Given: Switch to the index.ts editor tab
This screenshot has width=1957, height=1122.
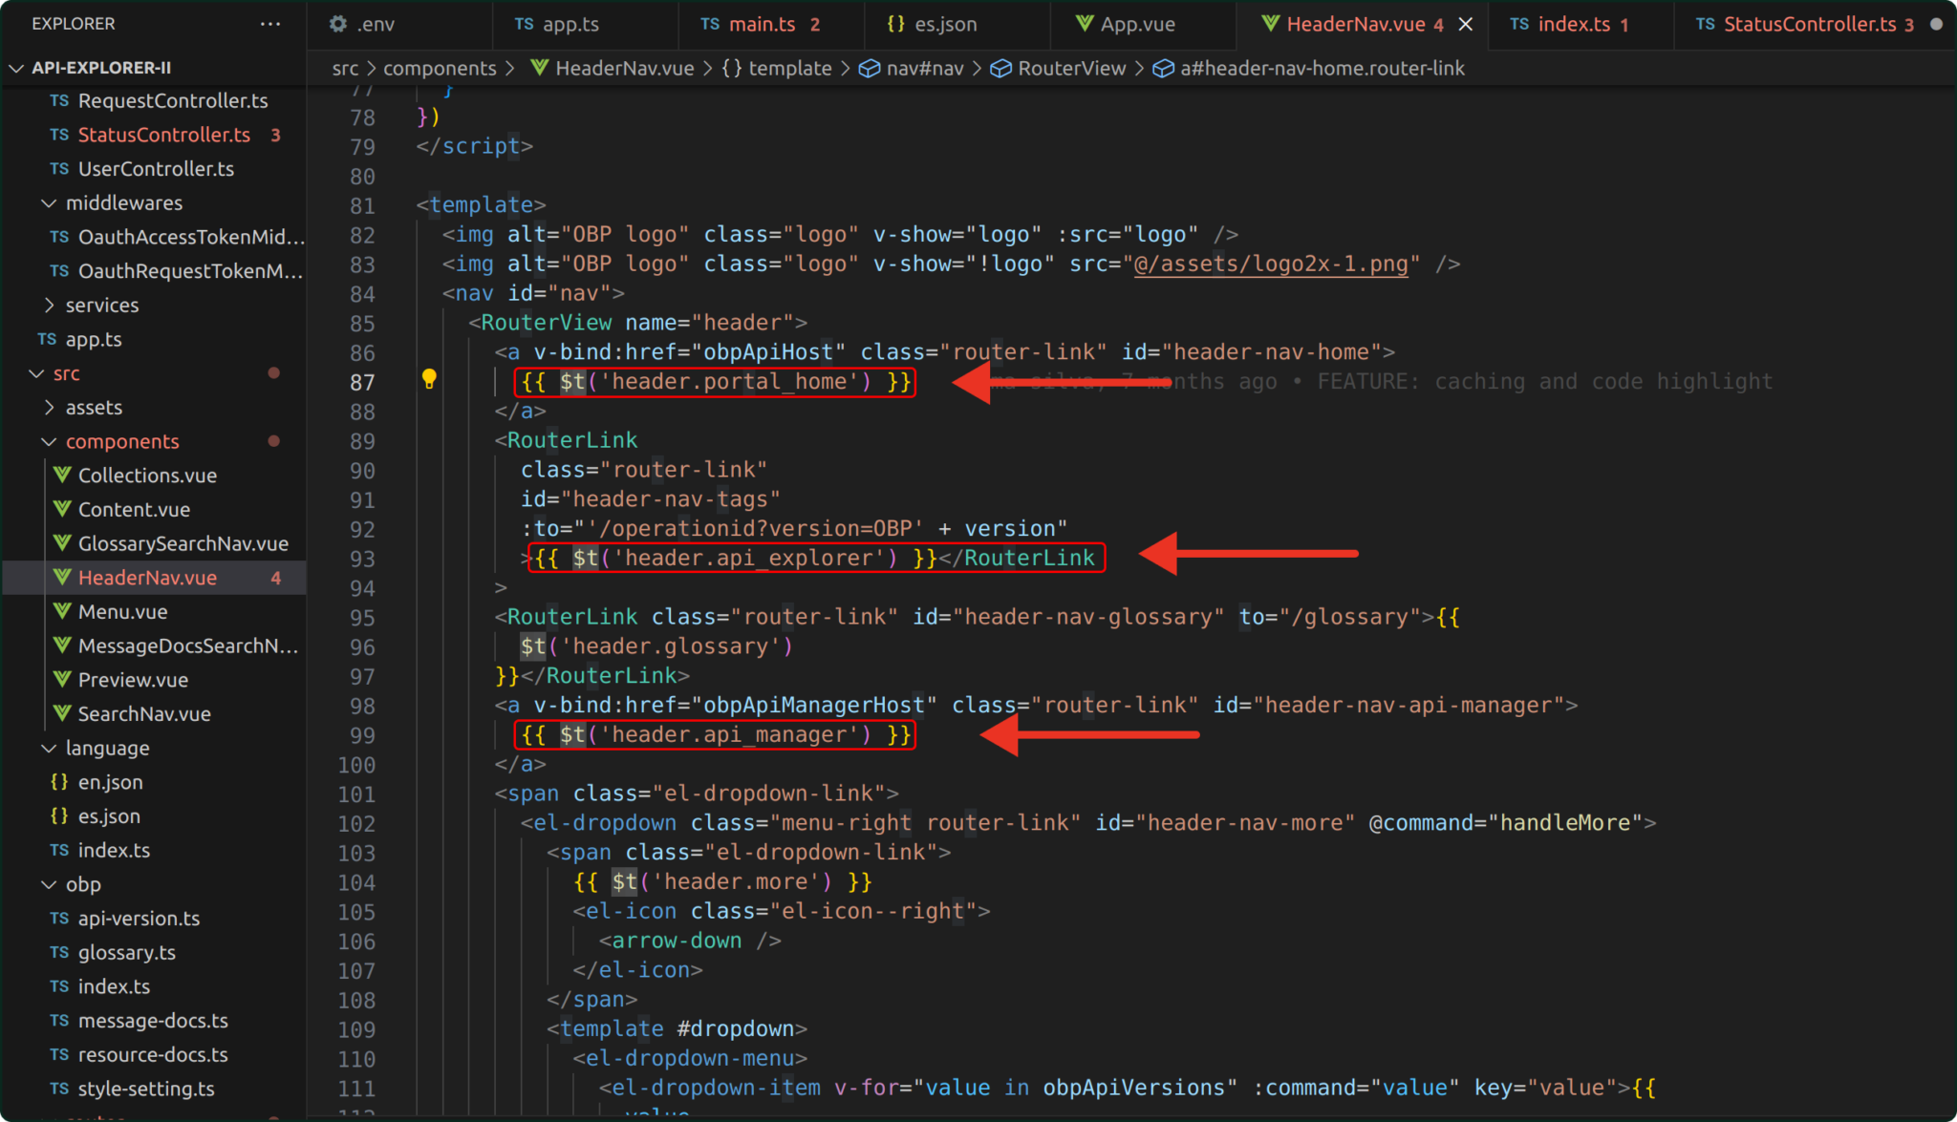Looking at the screenshot, I should click(1573, 25).
